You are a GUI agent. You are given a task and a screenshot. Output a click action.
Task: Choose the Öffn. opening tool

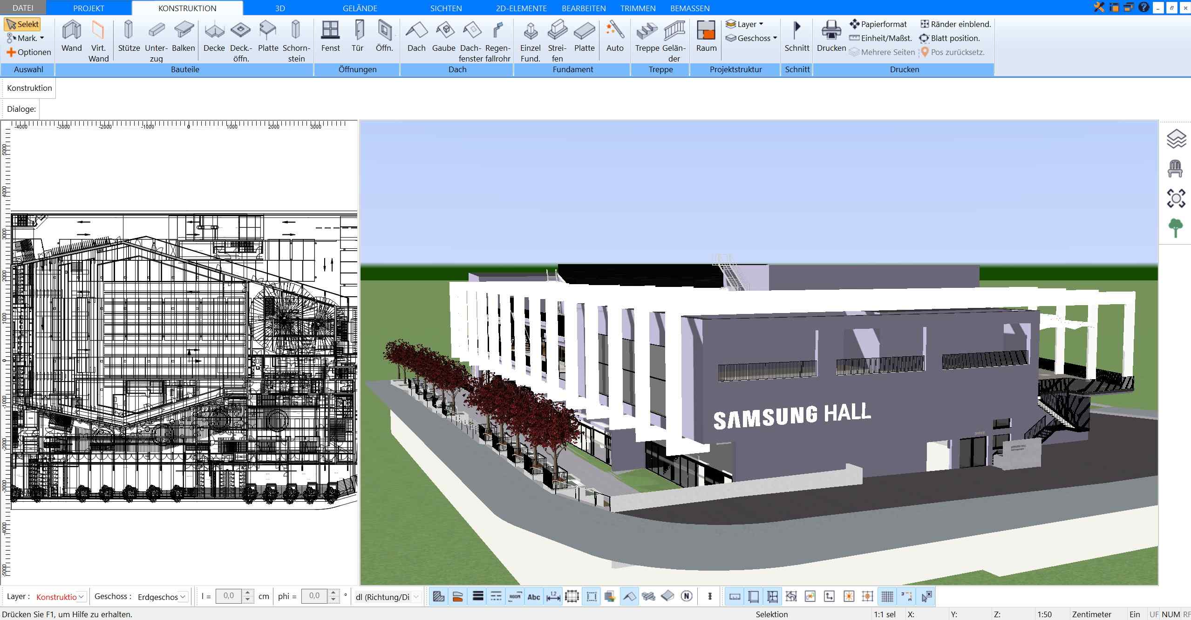[384, 36]
